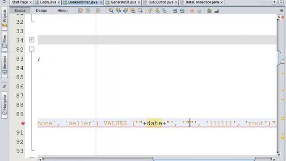This screenshot has height=161, width=286.
Task: Click the Stop Macro Recording icon
Action: click(199, 11)
